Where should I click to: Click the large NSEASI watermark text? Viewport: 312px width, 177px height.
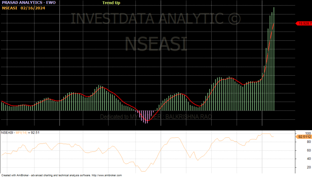point(156,43)
